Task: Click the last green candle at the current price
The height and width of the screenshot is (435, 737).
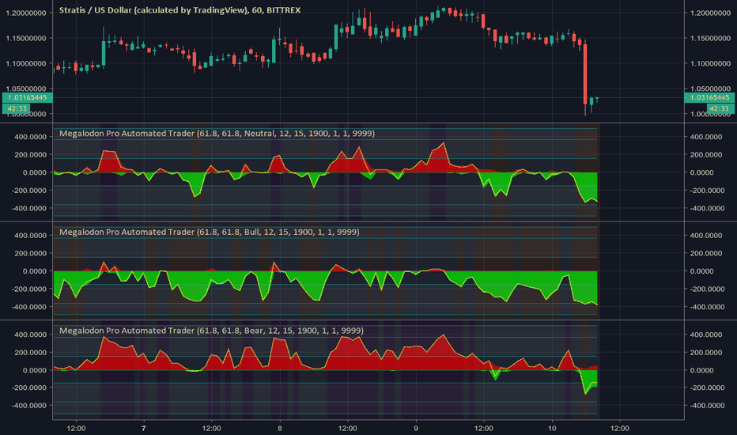Action: 597,99
